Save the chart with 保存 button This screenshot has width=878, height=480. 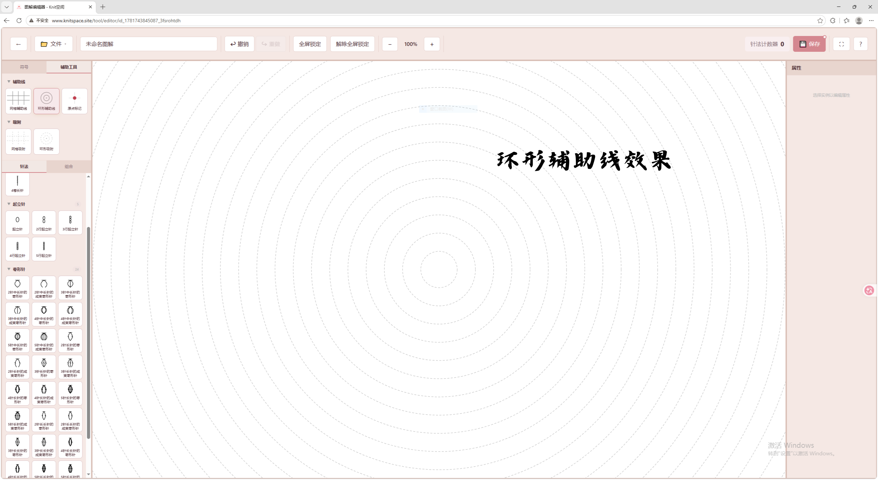tap(809, 44)
